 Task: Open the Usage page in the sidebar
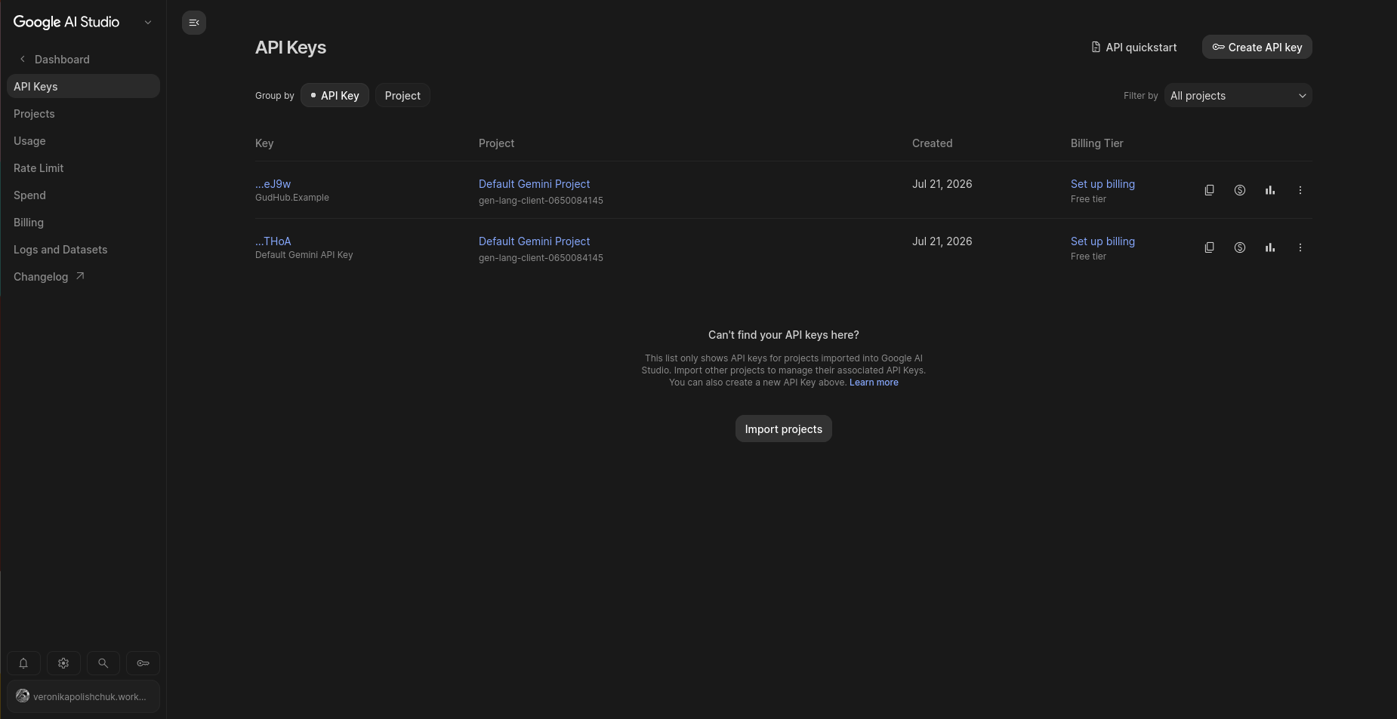coord(29,141)
